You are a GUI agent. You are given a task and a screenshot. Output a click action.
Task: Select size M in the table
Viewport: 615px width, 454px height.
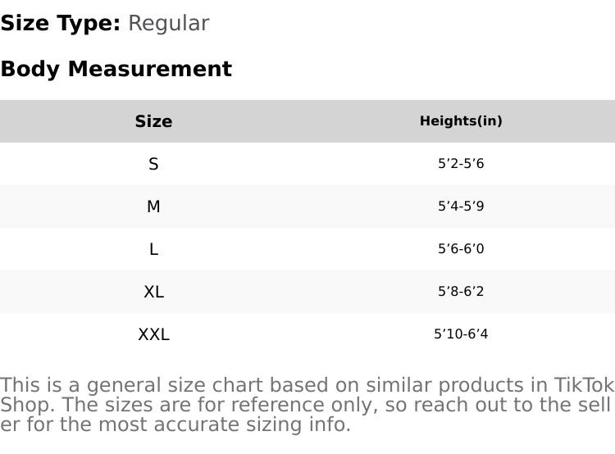(x=153, y=207)
